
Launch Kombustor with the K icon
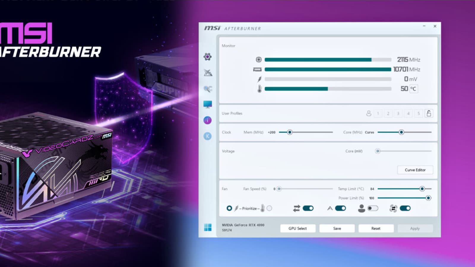(x=208, y=136)
